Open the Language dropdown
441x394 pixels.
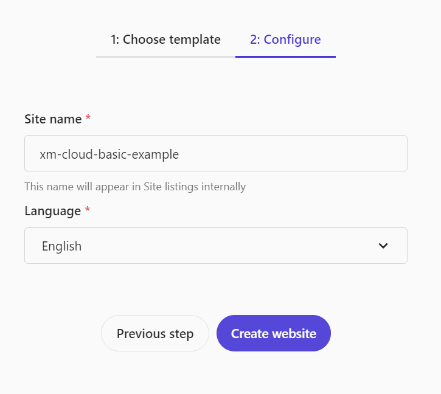click(x=216, y=246)
